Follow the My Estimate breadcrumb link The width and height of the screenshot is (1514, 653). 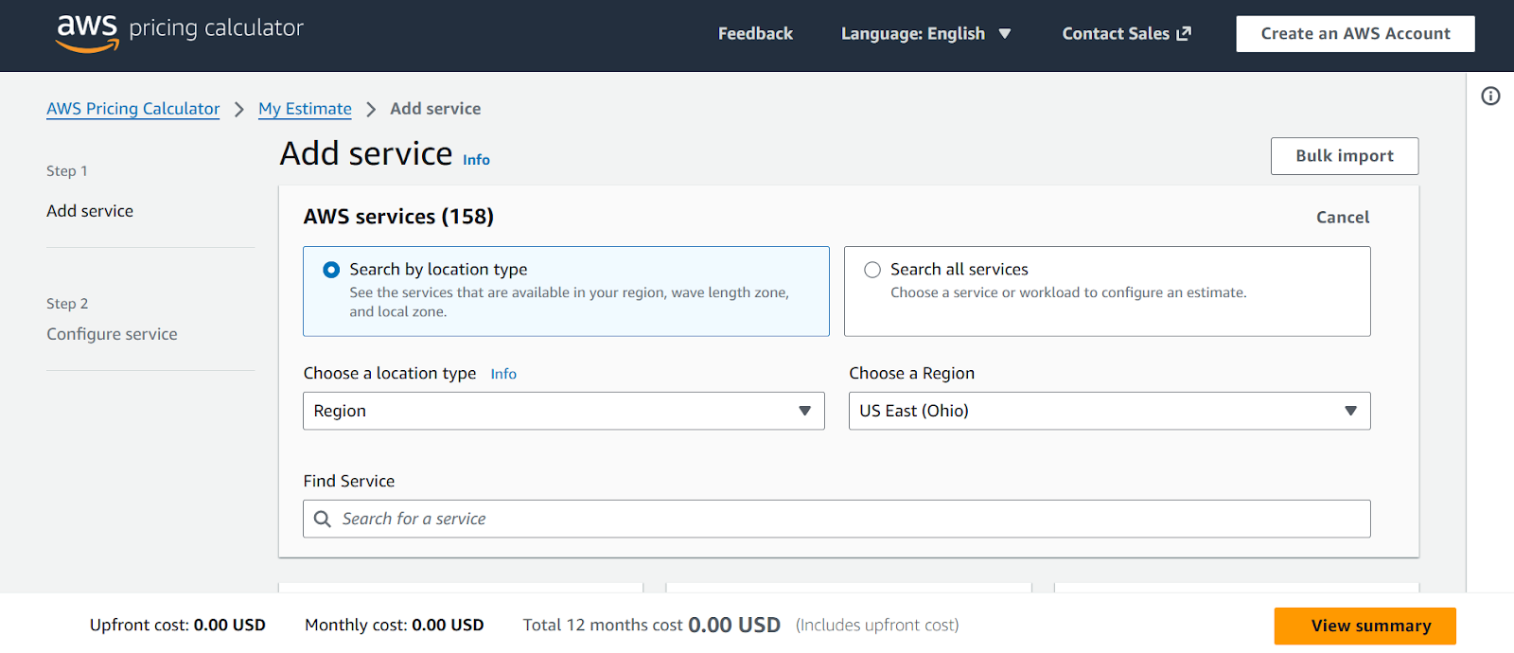click(x=305, y=109)
